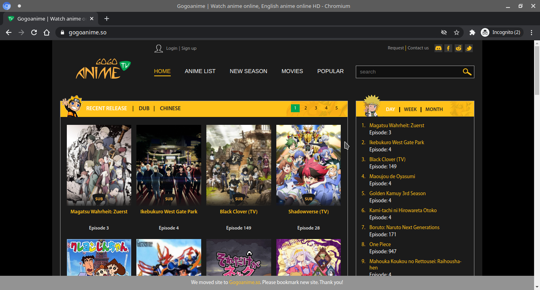
Task: Open the Ikebukuro West Gate Park poster thumbnail
Action: pyautogui.click(x=169, y=166)
